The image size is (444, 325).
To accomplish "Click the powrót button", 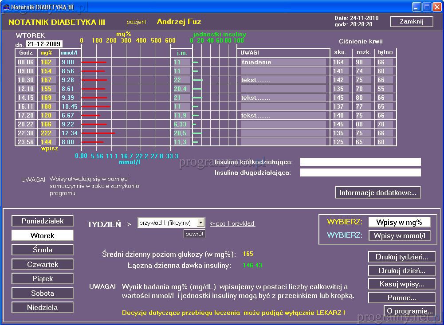I will click(x=194, y=234).
